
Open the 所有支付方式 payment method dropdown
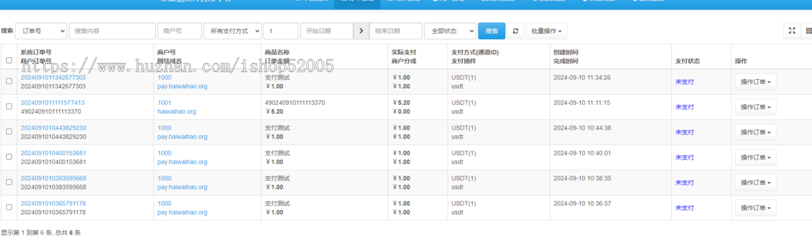[x=232, y=31]
